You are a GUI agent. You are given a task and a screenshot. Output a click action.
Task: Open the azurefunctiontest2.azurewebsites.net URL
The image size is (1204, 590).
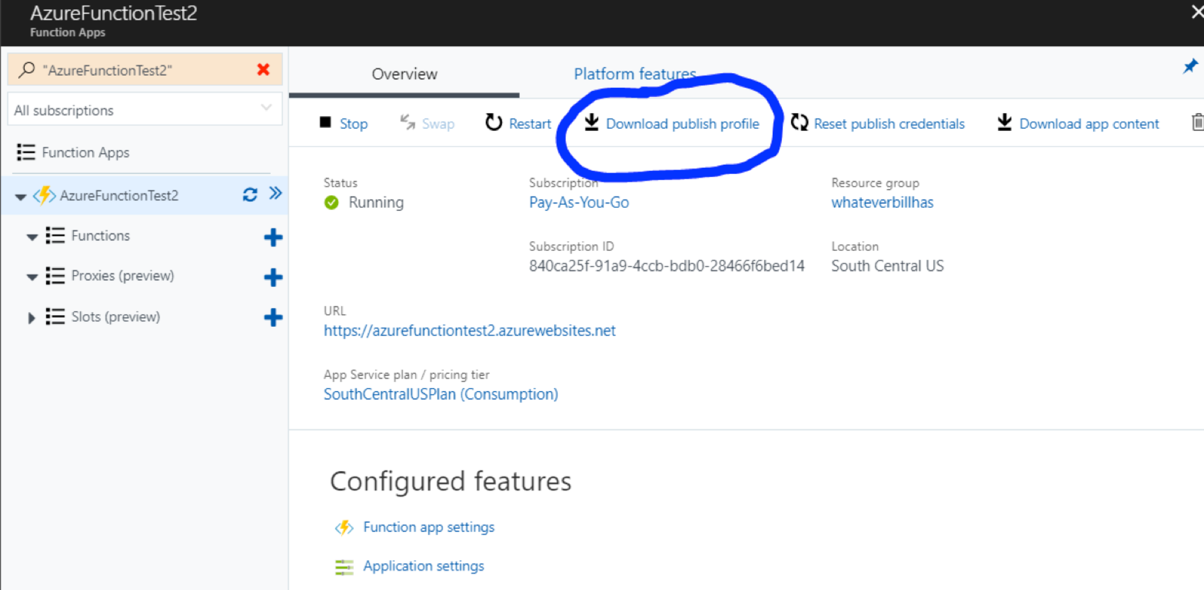point(469,330)
